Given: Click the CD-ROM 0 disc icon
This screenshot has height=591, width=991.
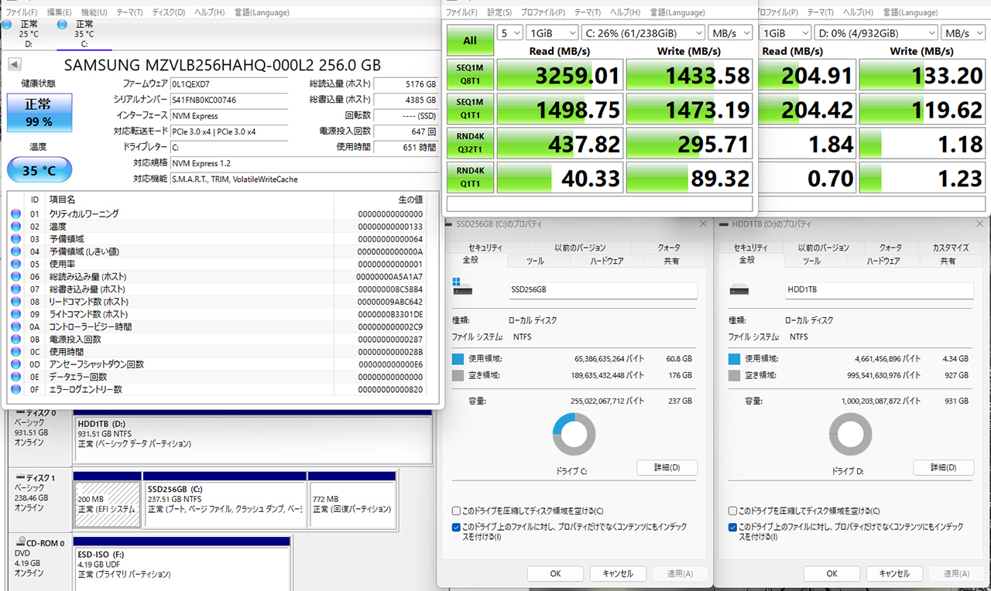Looking at the screenshot, I should [19, 543].
